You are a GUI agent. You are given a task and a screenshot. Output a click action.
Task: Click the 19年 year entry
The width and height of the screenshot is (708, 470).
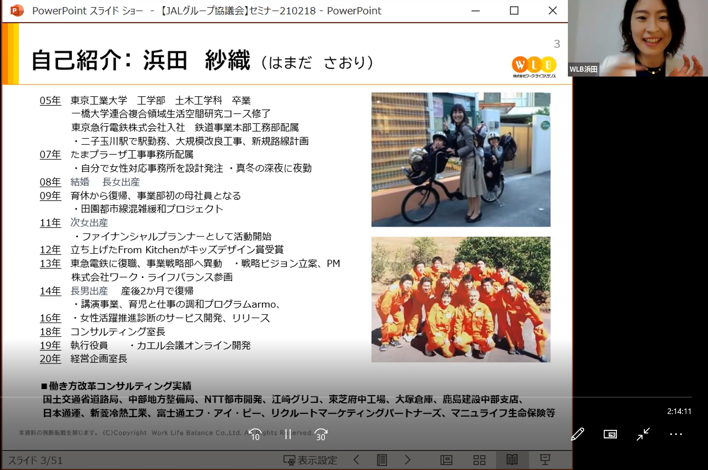click(x=50, y=345)
